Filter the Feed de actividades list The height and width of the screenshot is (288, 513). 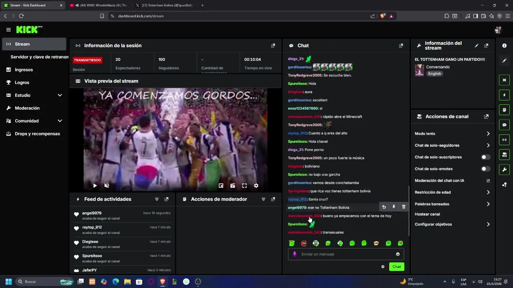pyautogui.click(x=157, y=199)
